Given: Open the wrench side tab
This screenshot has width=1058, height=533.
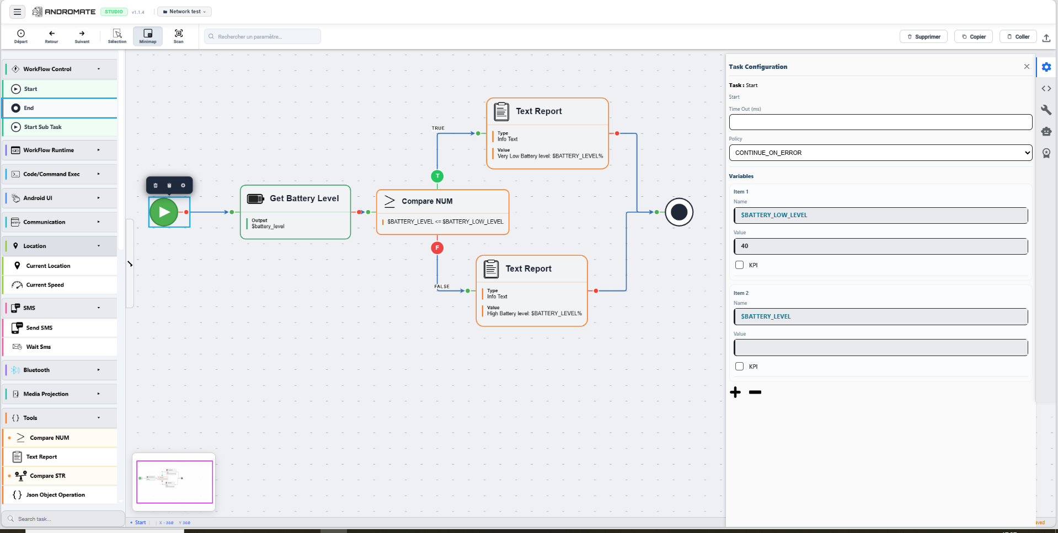Looking at the screenshot, I should point(1046,110).
